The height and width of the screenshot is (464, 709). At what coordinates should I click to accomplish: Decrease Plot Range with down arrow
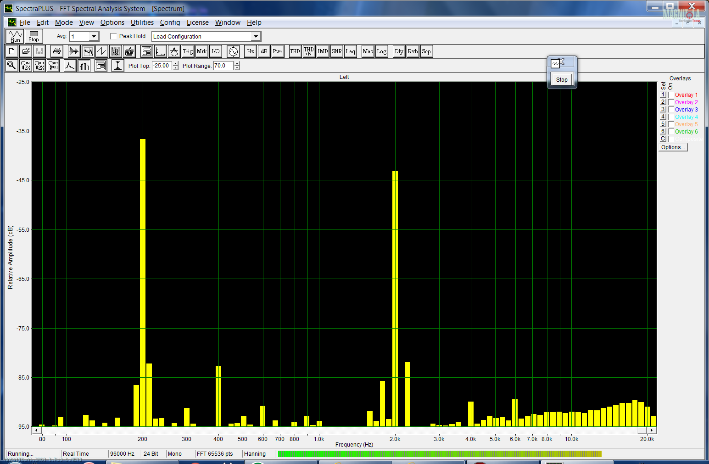(x=237, y=68)
